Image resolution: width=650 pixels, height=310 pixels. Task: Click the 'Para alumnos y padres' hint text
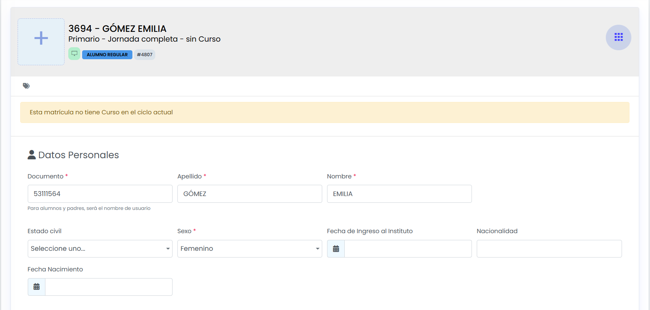point(89,208)
